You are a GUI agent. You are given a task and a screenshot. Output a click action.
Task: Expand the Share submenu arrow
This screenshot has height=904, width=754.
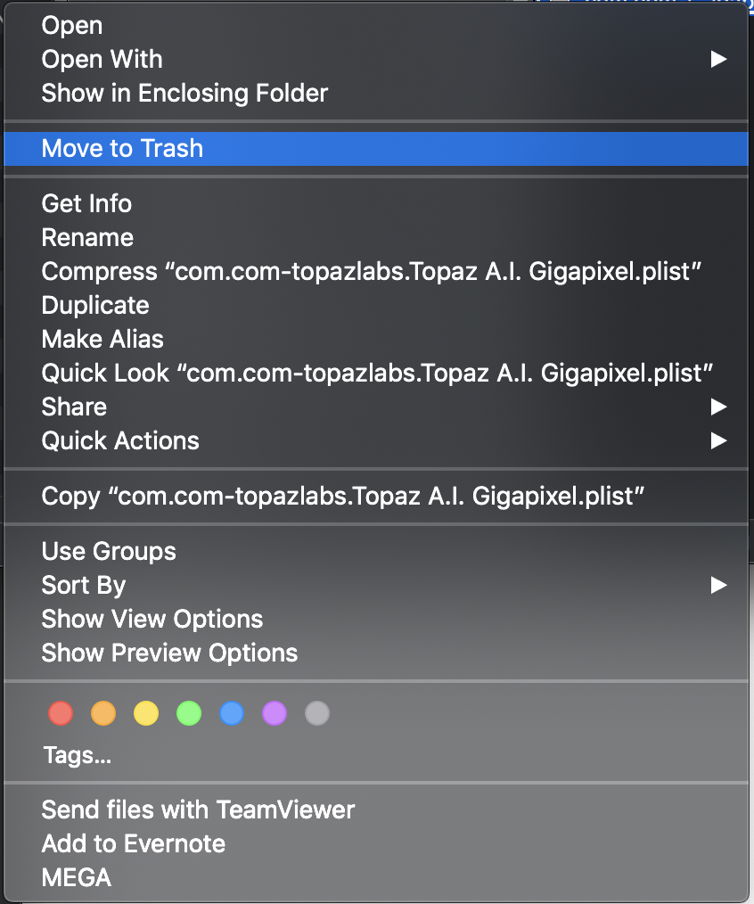(718, 407)
